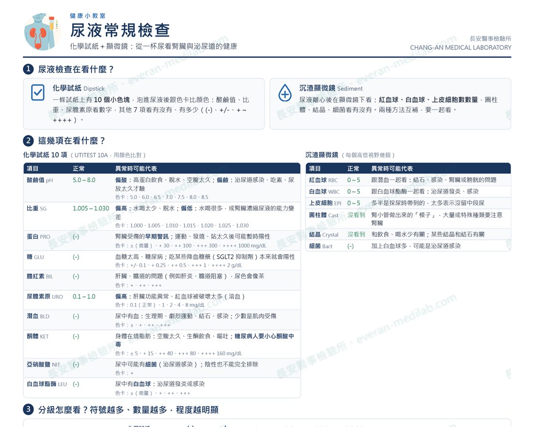
Task: Click the 細菌 Bact row label
Action: click(x=321, y=246)
